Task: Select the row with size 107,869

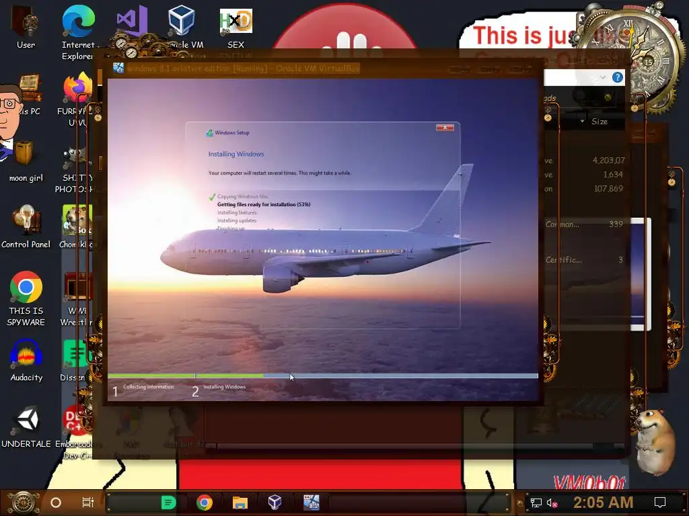Action: 585,189
